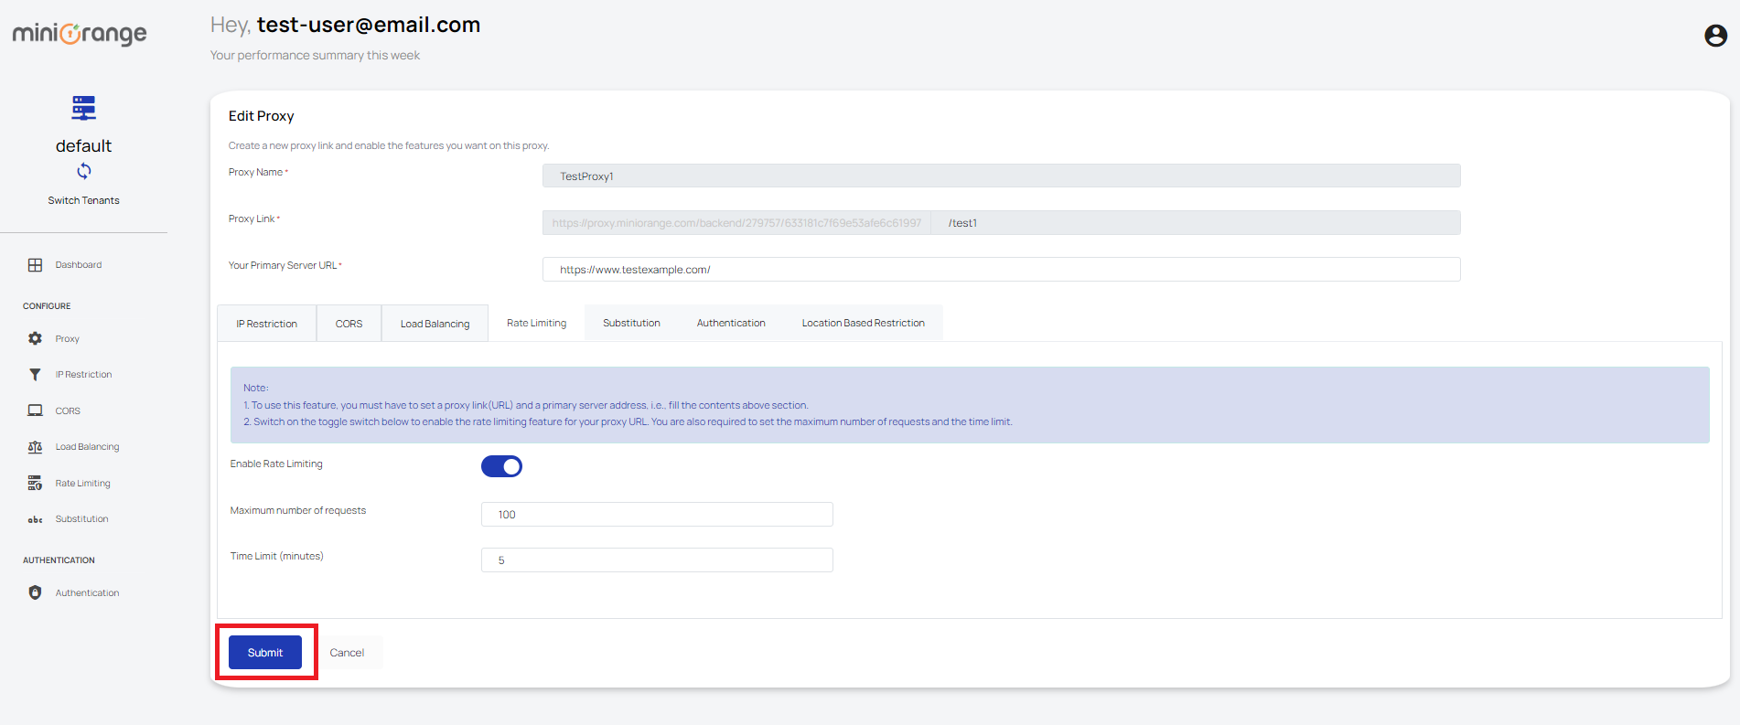Open Load Balancing sidebar link
This screenshot has width=1740, height=725.
(x=87, y=447)
